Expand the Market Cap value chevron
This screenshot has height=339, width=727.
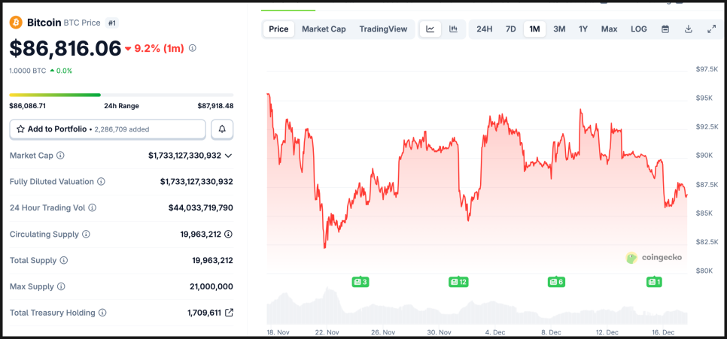click(229, 156)
